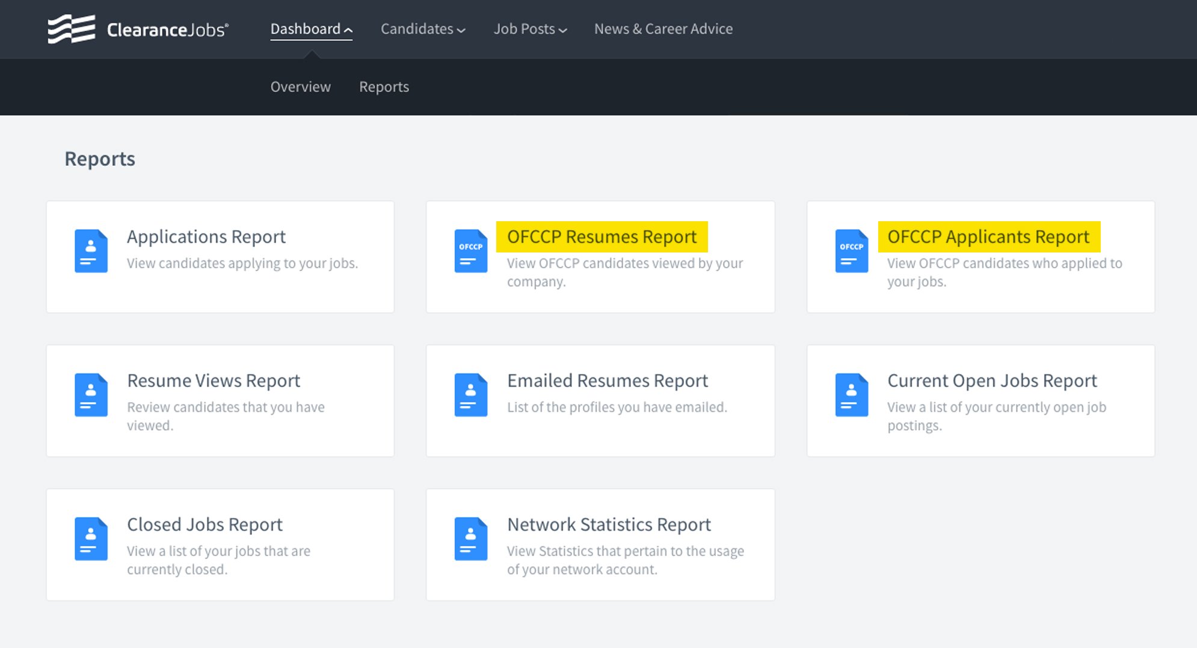Click the Applications Report document icon

click(91, 251)
